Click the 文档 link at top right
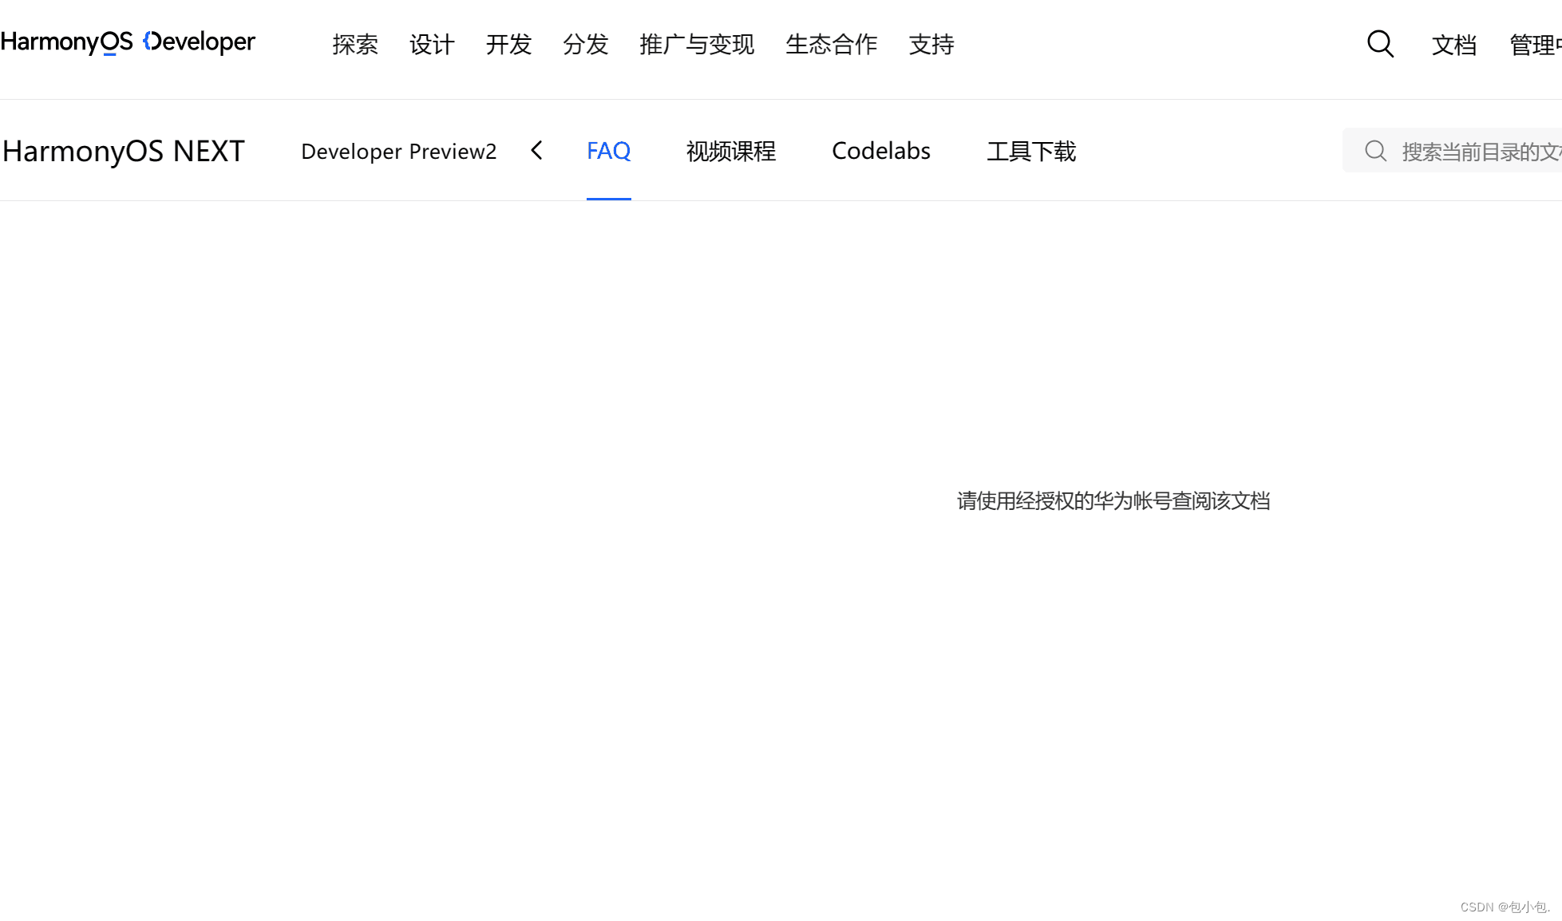The height and width of the screenshot is (921, 1562). (x=1453, y=45)
